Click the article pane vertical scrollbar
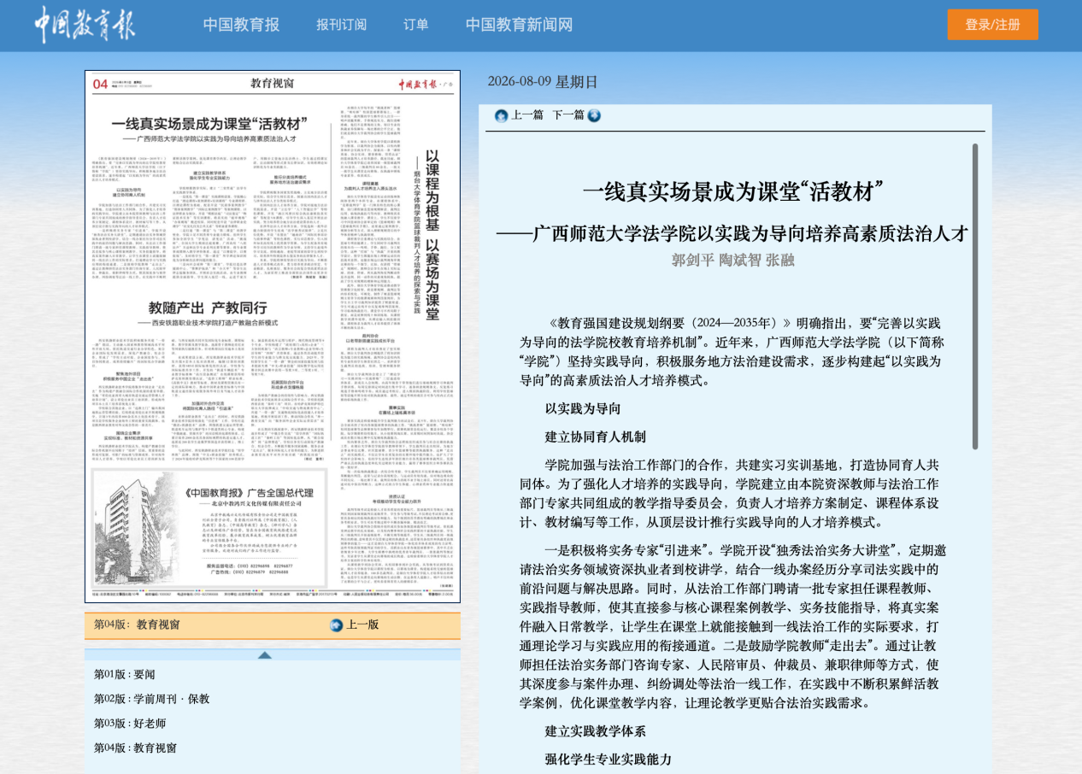The height and width of the screenshot is (774, 1082). pyautogui.click(x=975, y=296)
